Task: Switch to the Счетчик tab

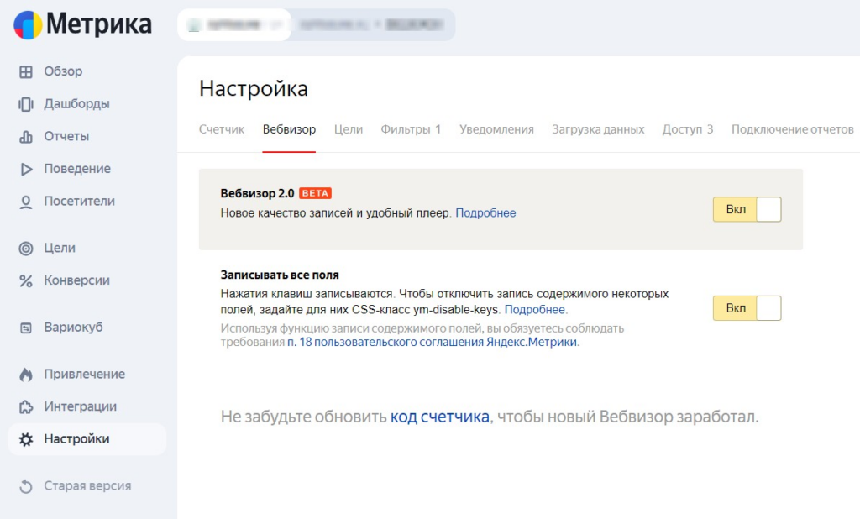Action: [222, 129]
